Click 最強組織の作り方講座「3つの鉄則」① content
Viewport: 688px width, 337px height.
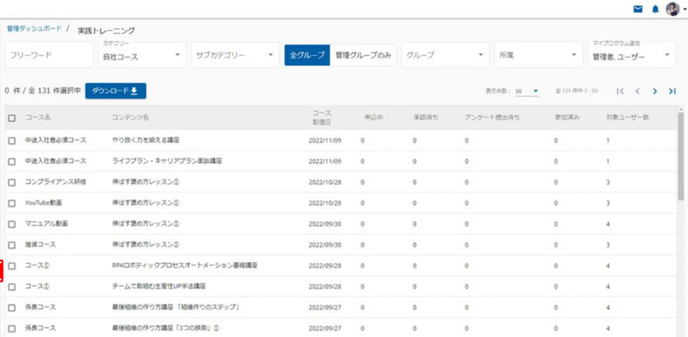click(165, 328)
